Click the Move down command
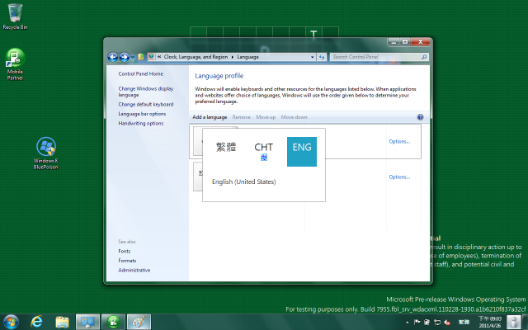 294,117
